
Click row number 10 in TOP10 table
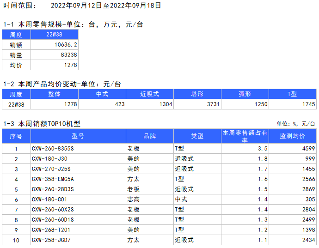click(x=16, y=240)
